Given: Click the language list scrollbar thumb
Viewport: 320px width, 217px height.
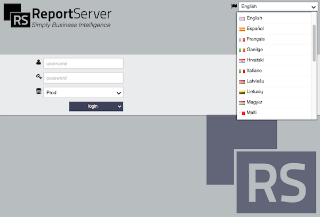Looking at the screenshot, I should click(x=314, y=43).
